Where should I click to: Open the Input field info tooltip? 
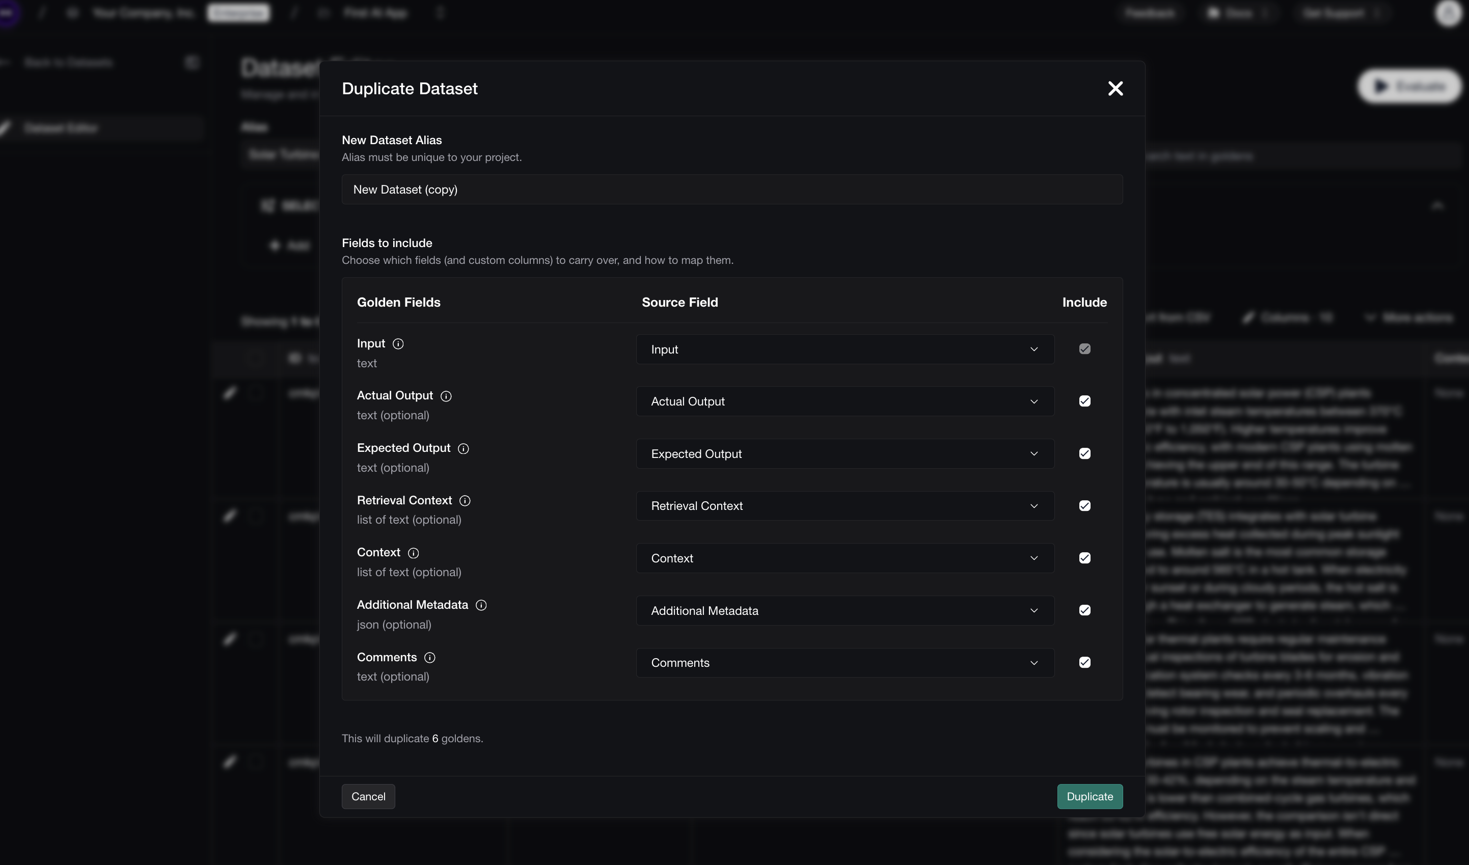click(399, 344)
